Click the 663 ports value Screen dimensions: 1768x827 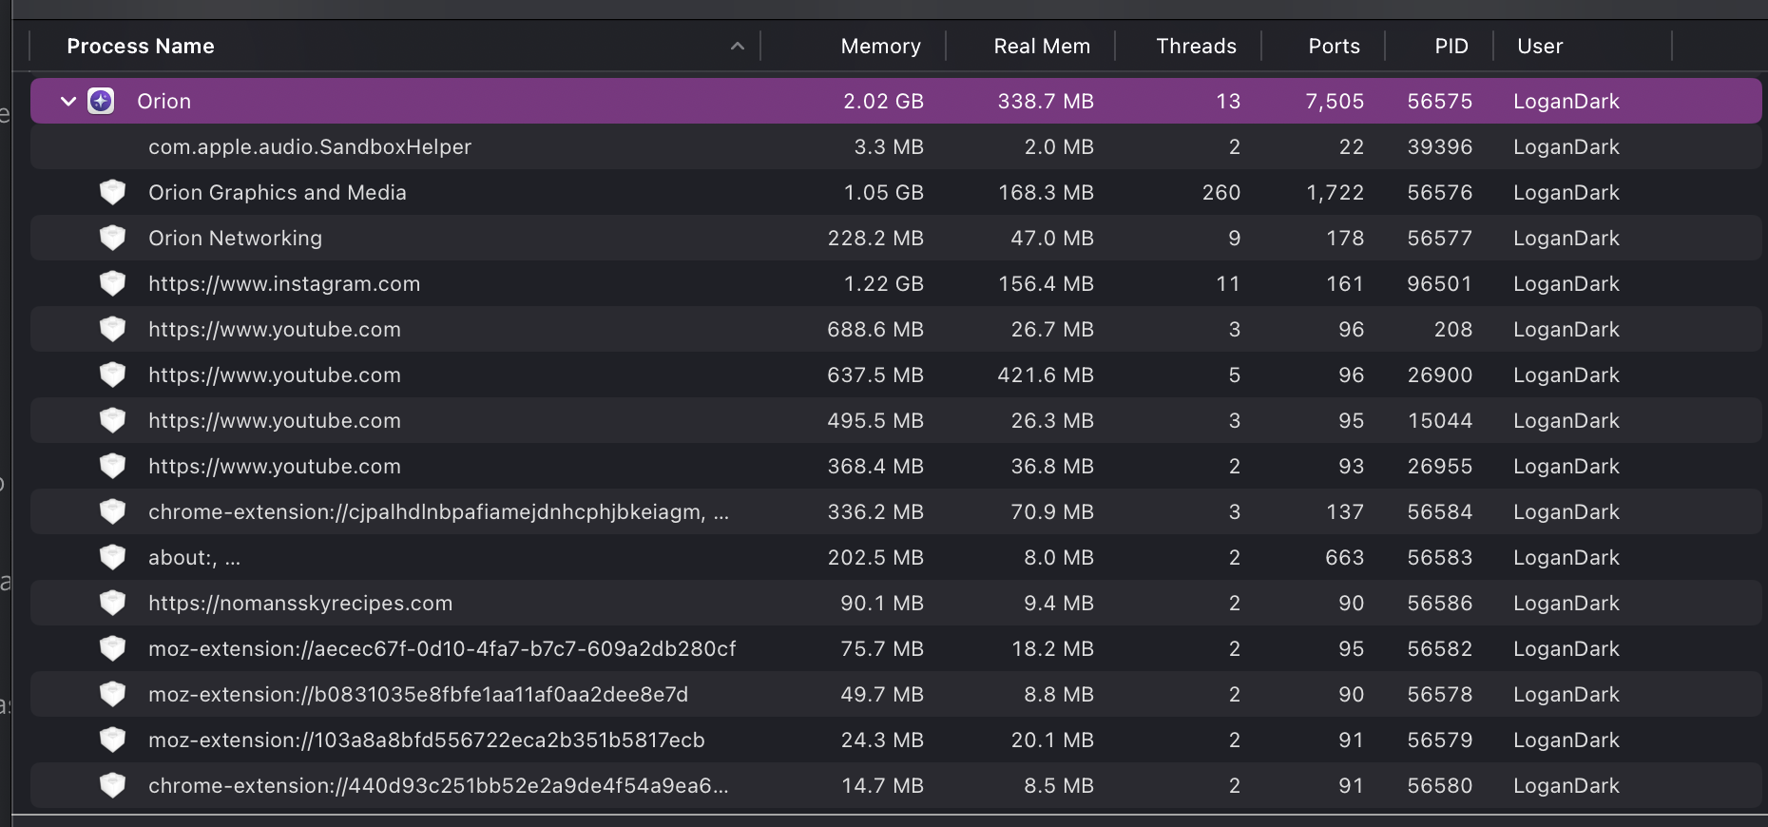point(1345,557)
